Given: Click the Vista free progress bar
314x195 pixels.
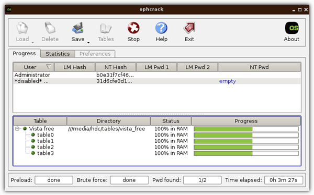Looking at the screenshot, I should [x=246, y=129].
